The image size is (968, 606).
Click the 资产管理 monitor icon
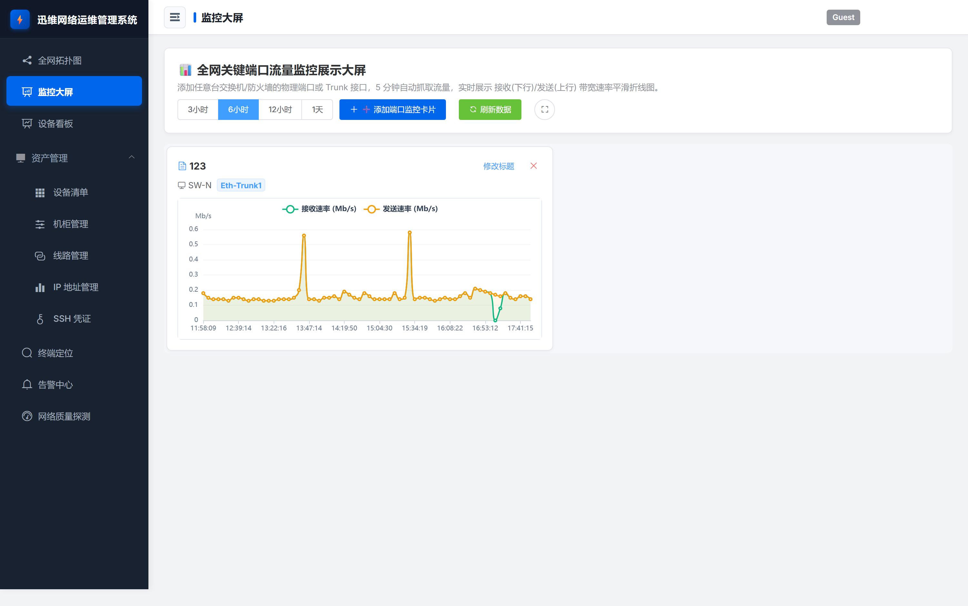tap(20, 158)
